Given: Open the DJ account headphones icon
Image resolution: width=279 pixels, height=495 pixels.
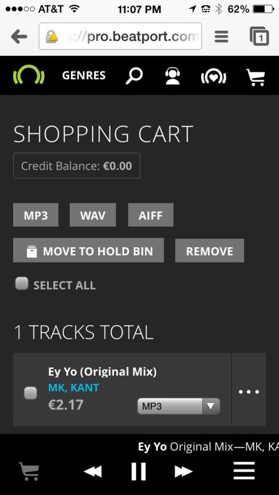Looking at the screenshot, I should point(172,76).
